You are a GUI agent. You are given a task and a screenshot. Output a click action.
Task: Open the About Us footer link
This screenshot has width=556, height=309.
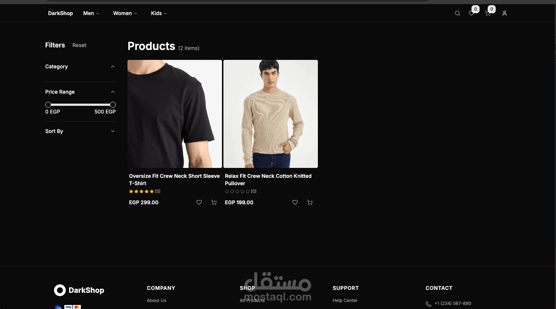click(x=157, y=300)
